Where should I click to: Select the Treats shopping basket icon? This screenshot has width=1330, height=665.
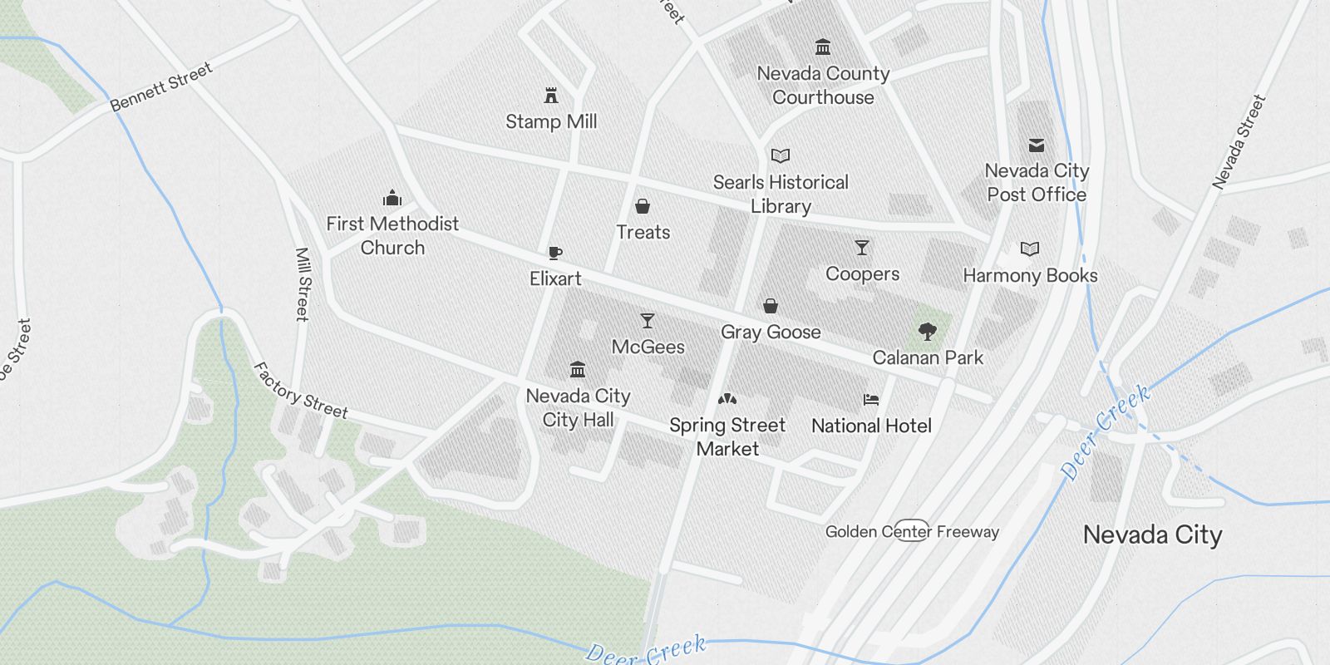coord(643,206)
